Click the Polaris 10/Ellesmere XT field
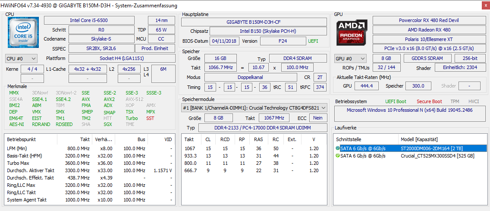 pyautogui.click(x=429, y=39)
